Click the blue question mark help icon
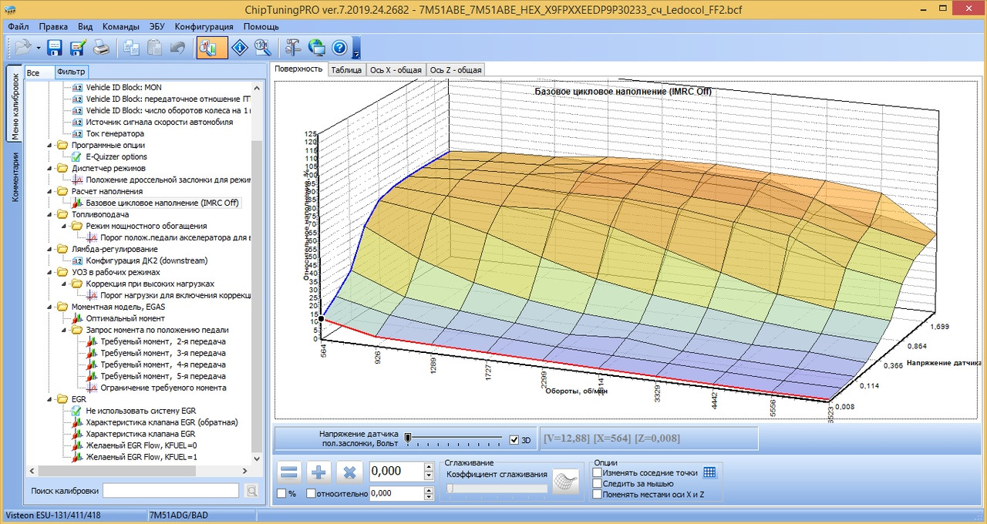Screen dimensions: 987x524 point(340,48)
